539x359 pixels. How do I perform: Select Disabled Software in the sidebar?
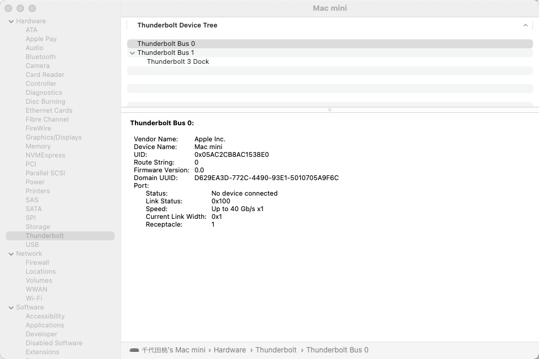(54, 343)
